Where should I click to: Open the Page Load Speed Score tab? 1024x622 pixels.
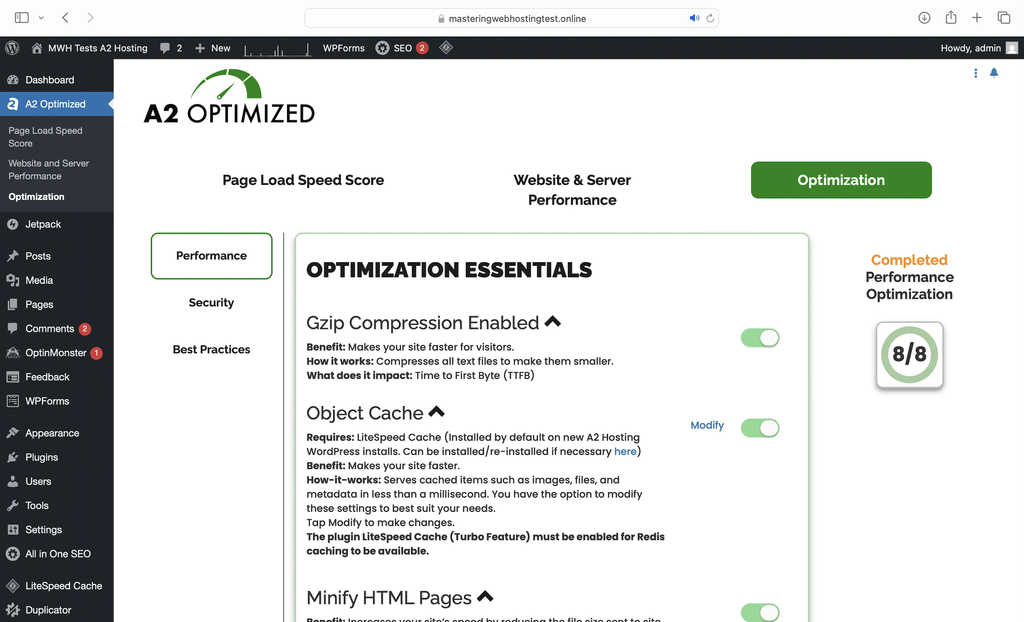303,180
